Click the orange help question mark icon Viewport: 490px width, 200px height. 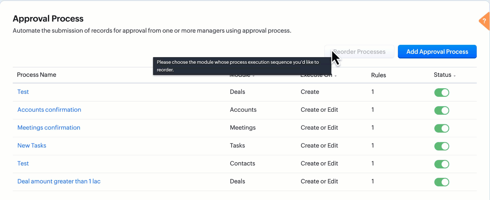point(485,21)
